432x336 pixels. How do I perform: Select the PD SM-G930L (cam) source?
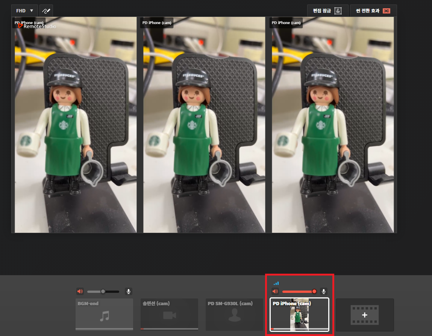(x=234, y=314)
